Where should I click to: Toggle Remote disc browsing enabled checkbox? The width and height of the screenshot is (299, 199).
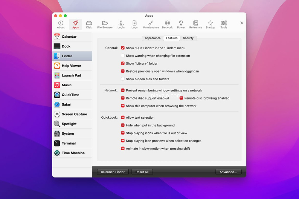tap(181, 98)
